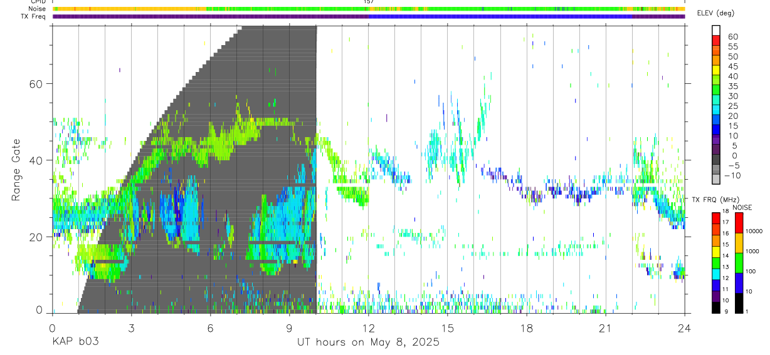770x355 pixels.
Task: Click the orange segment of NOISE color bar
Action: tap(739, 242)
